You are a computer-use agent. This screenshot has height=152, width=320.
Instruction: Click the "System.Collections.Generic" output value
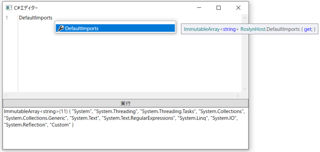(35, 118)
